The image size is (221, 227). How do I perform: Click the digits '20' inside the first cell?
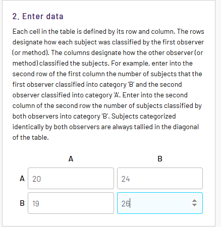pos(37,179)
